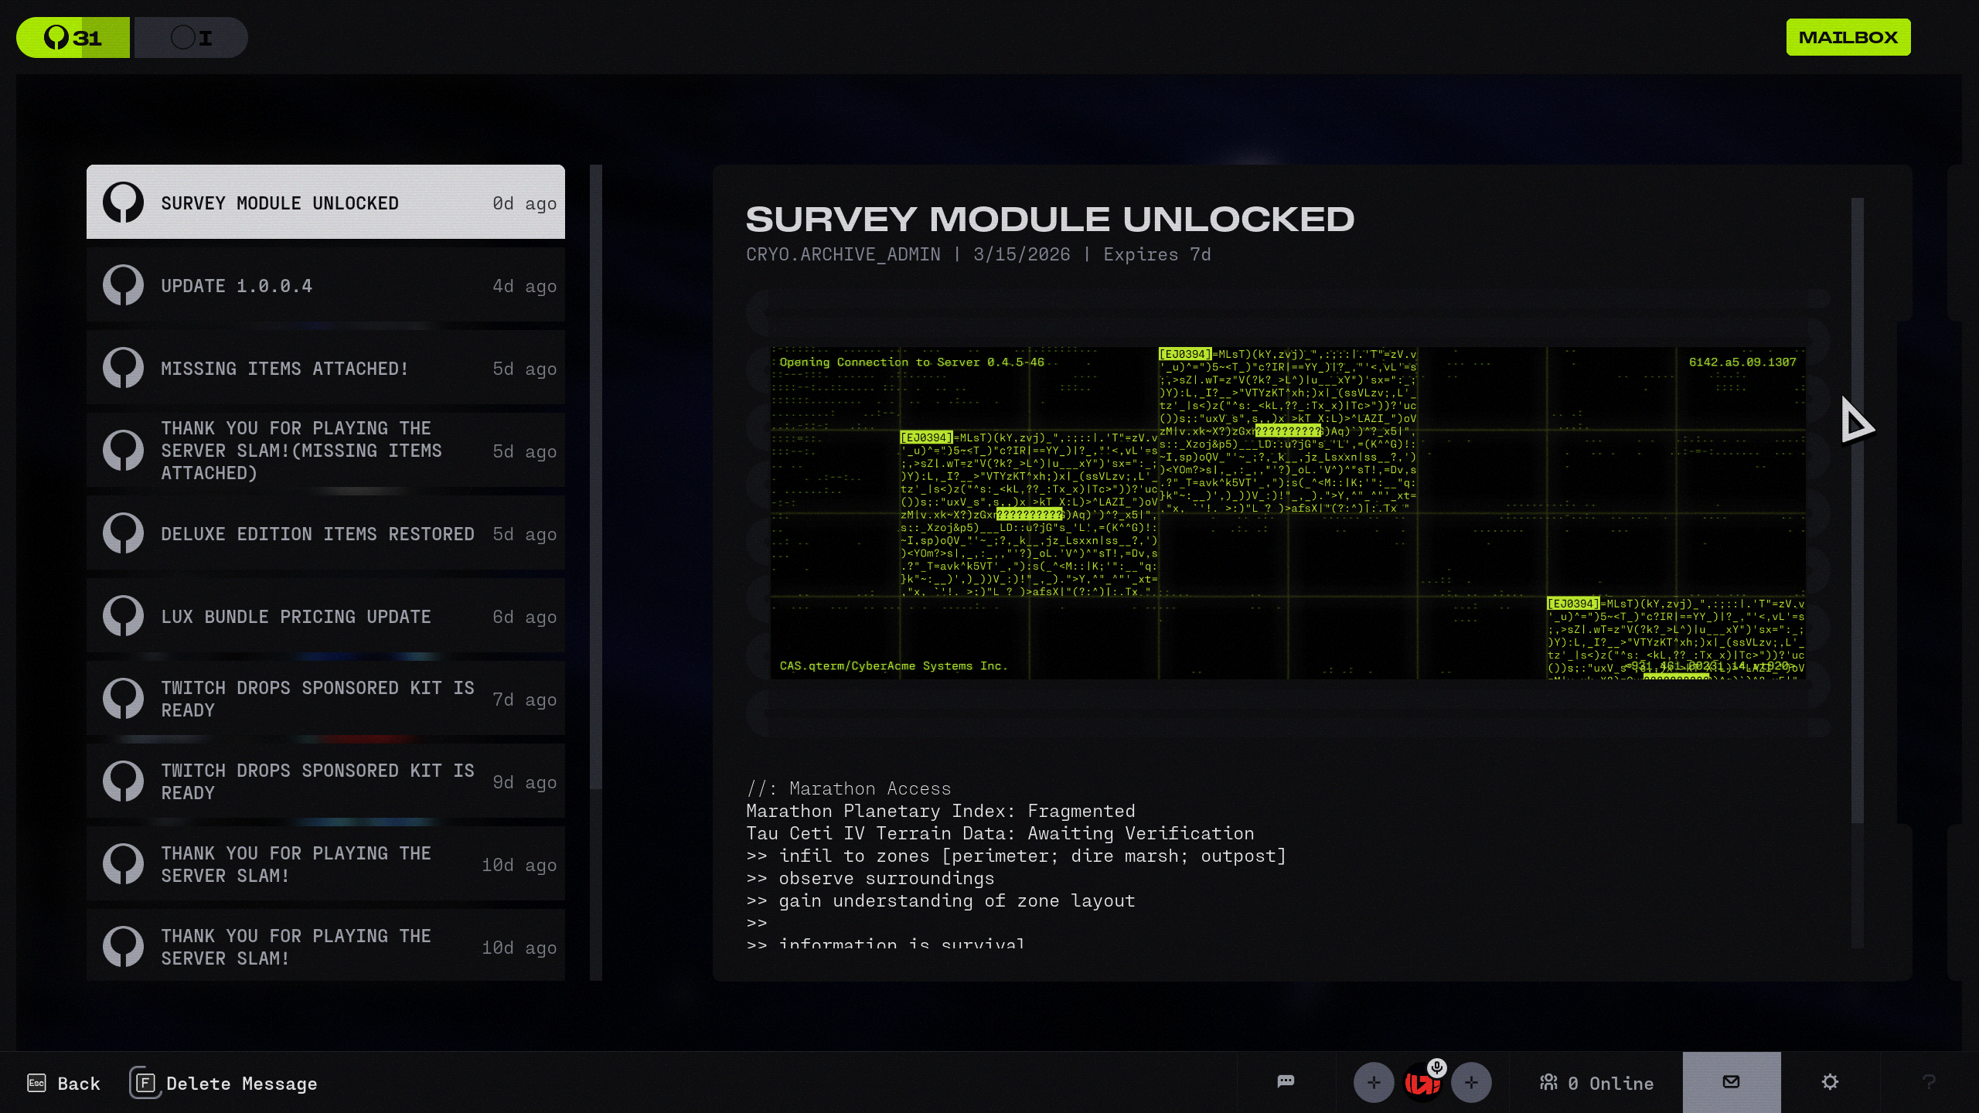Screen dimensions: 1979x1113
Task: Click the help question mark icon
Action: [x=1929, y=1082]
